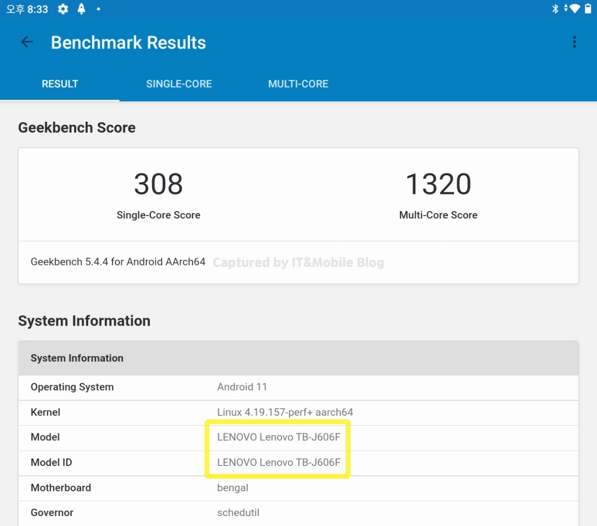Click Geekbench 5.4.4 for Android AArch64 text
The width and height of the screenshot is (597, 526).
pyautogui.click(x=118, y=262)
